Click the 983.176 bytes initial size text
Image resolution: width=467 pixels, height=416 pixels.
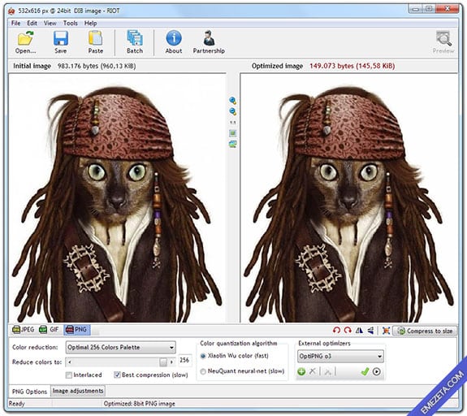pos(97,66)
